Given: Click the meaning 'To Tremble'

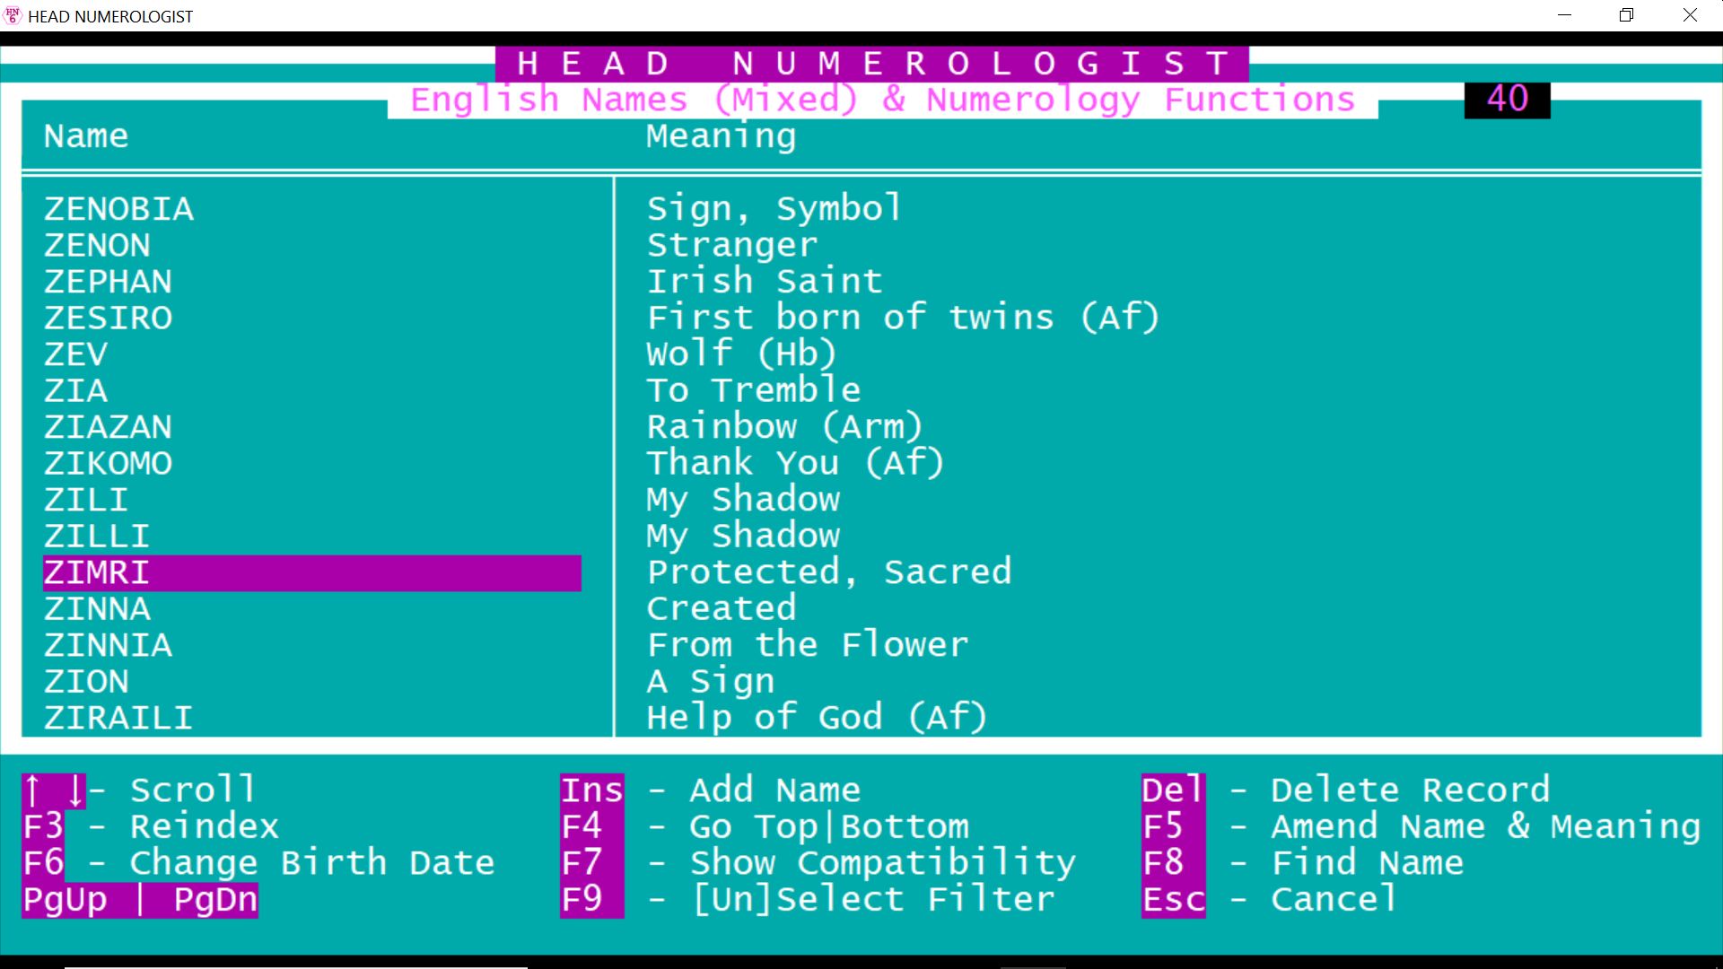Looking at the screenshot, I should (x=754, y=390).
